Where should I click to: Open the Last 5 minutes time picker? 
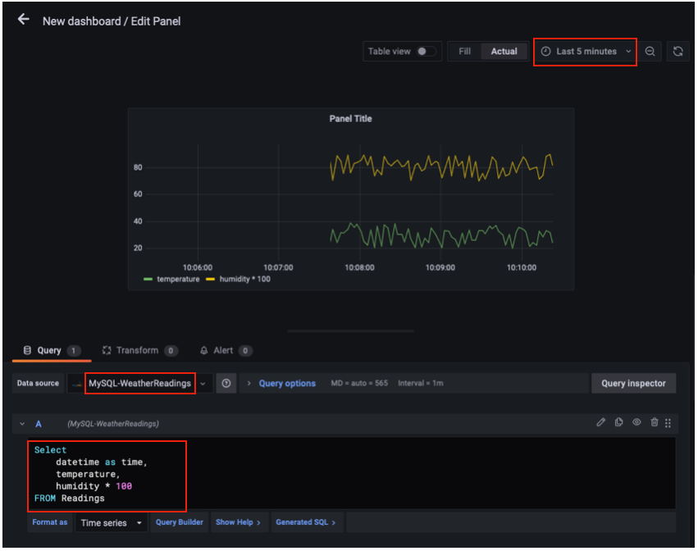point(586,52)
